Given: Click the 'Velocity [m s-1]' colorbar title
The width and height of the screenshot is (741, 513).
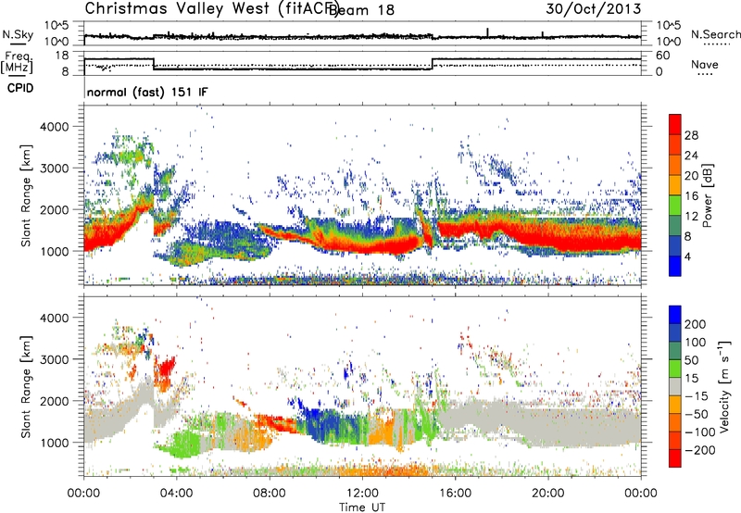Looking at the screenshot, I should (x=724, y=386).
